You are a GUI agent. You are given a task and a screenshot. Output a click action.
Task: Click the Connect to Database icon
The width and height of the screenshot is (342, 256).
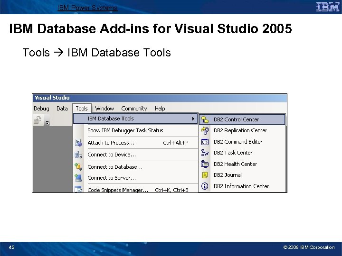coord(78,167)
